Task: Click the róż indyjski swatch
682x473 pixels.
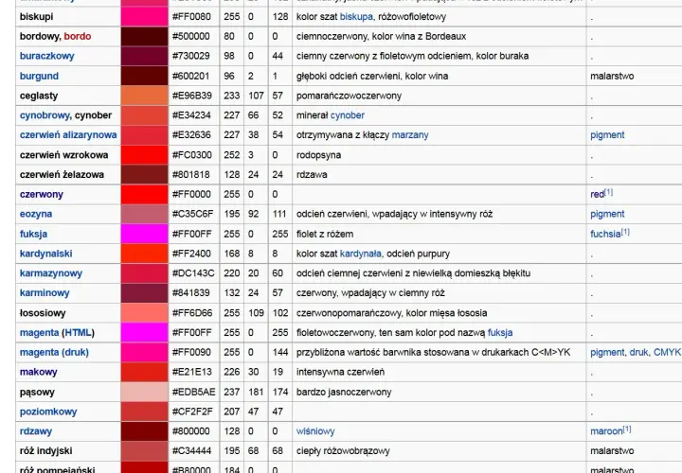Action: pyautogui.click(x=144, y=451)
